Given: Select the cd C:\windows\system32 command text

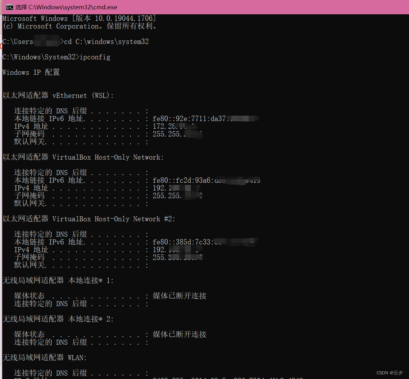Looking at the screenshot, I should [106, 41].
